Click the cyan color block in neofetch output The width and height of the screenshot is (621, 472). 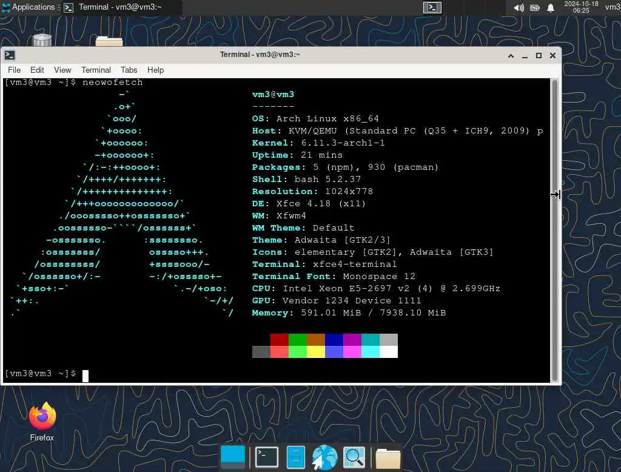(x=371, y=340)
